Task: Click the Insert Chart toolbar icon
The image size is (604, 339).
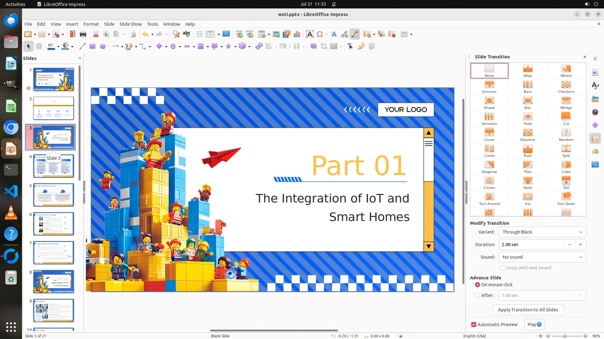Action: (297, 34)
